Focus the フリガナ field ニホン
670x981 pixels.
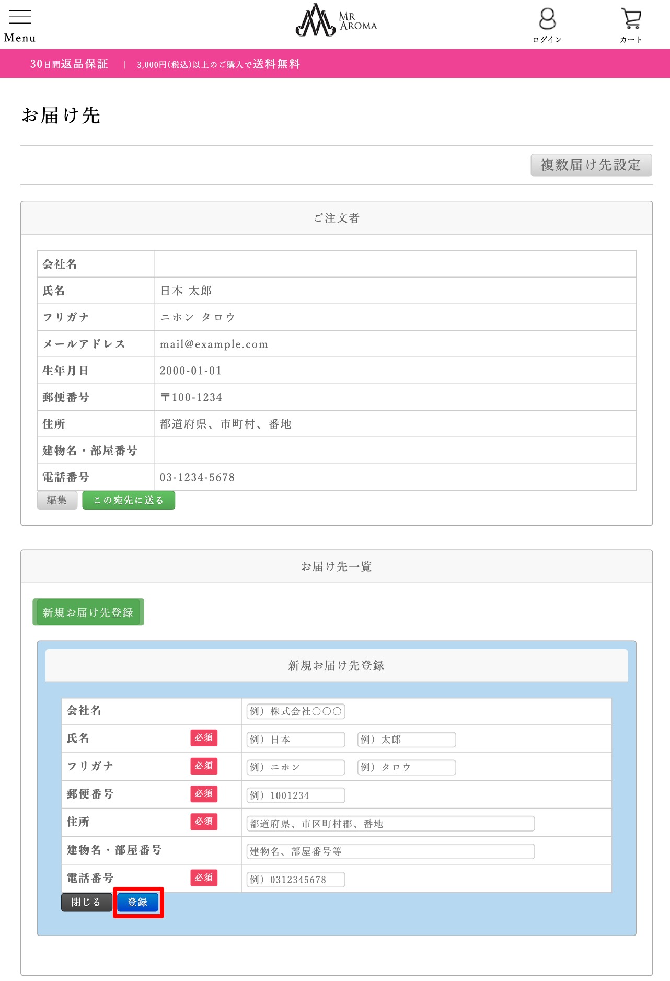coord(296,767)
